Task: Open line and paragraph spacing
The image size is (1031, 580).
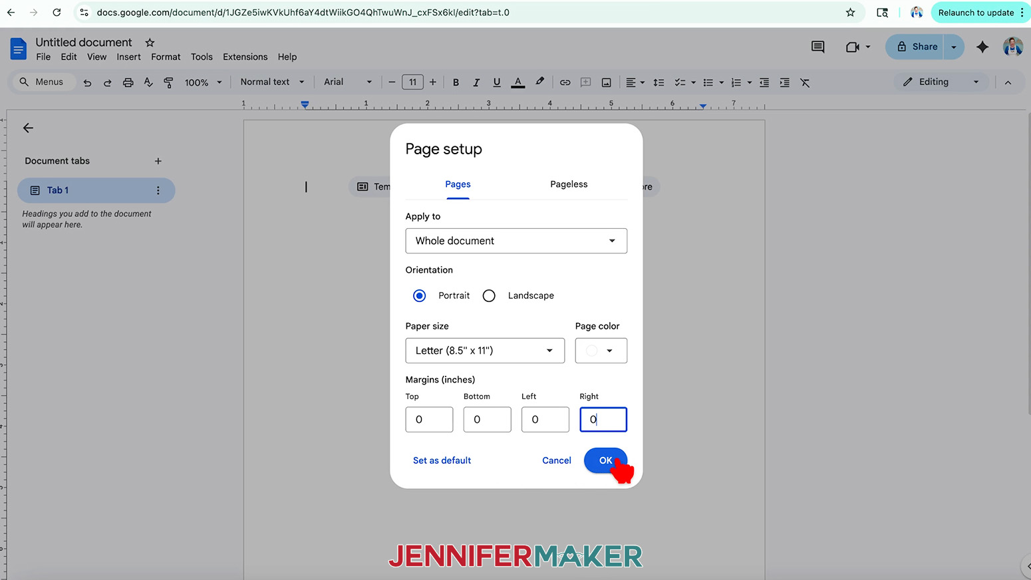Action: pyautogui.click(x=659, y=82)
